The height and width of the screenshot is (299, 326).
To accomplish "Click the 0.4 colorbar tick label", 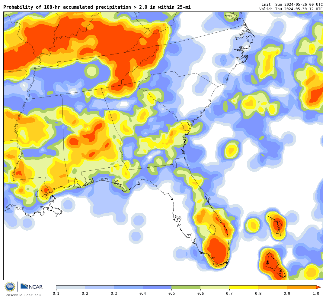I will [x=143, y=294].
